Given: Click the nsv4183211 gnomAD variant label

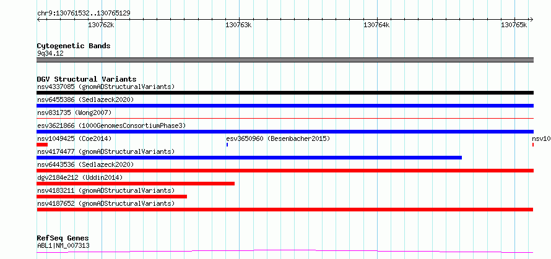Looking at the screenshot, I should [106, 190].
